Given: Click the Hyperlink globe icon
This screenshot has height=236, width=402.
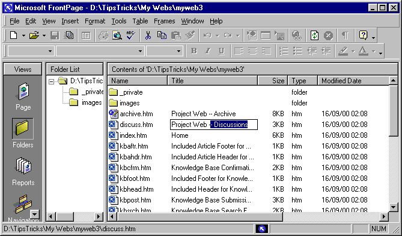Looking at the screenshot, I should coord(297,35).
